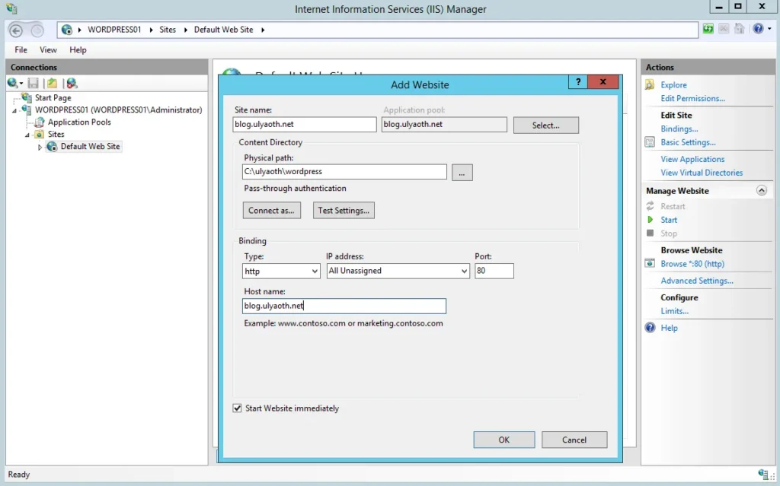Open the binding Type dropdown
This screenshot has height=486, width=780.
[315, 271]
